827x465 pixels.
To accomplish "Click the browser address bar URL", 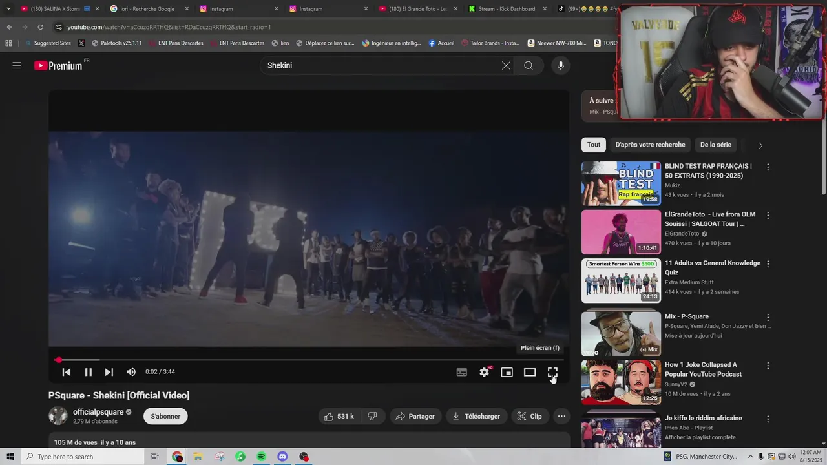I will tap(169, 27).
